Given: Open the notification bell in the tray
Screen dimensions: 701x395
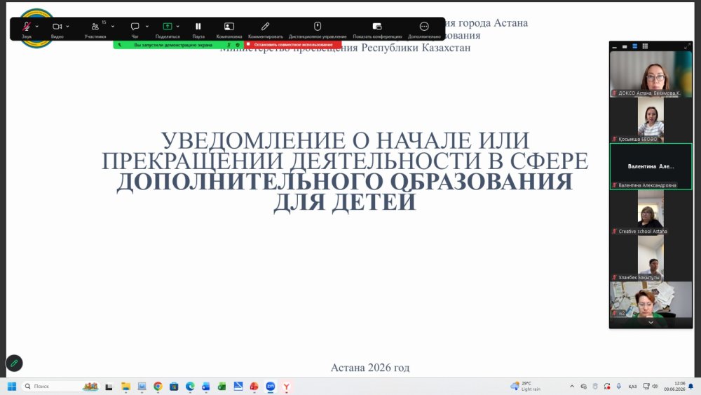Looking at the screenshot, I should coord(691,387).
